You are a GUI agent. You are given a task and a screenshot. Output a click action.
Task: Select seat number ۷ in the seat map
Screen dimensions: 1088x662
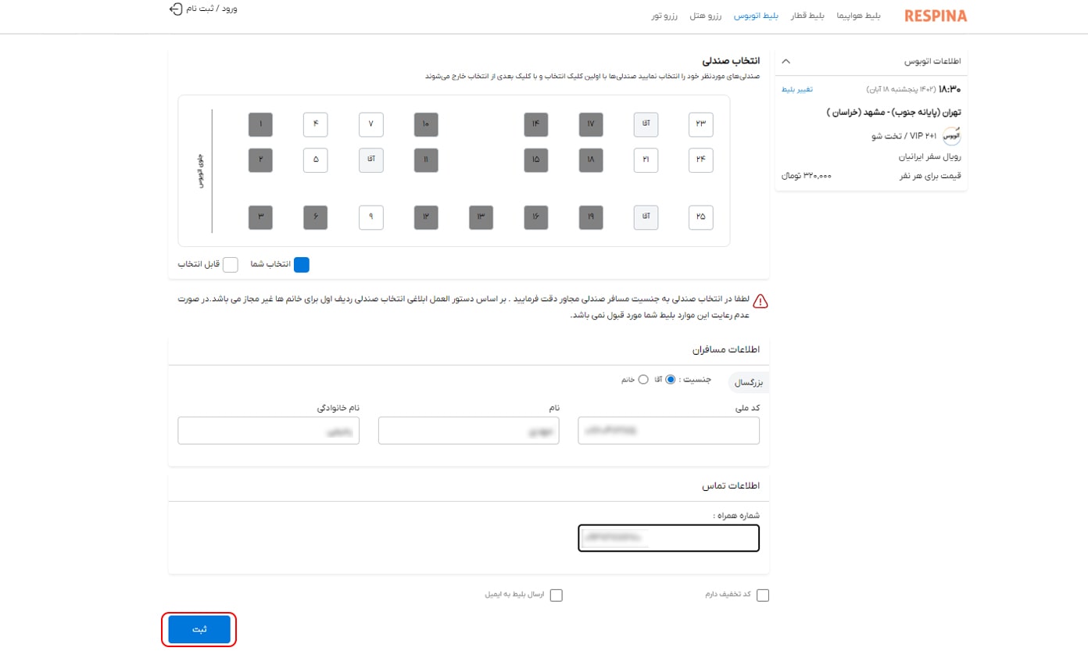[x=371, y=124]
